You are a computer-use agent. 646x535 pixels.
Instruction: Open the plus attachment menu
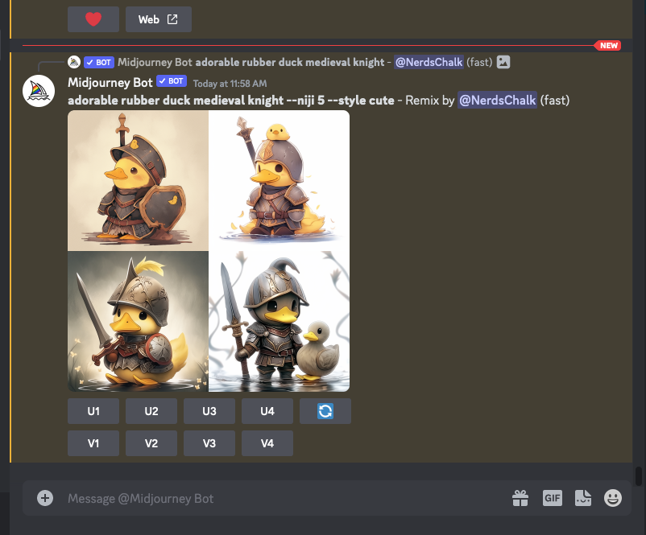(45, 498)
